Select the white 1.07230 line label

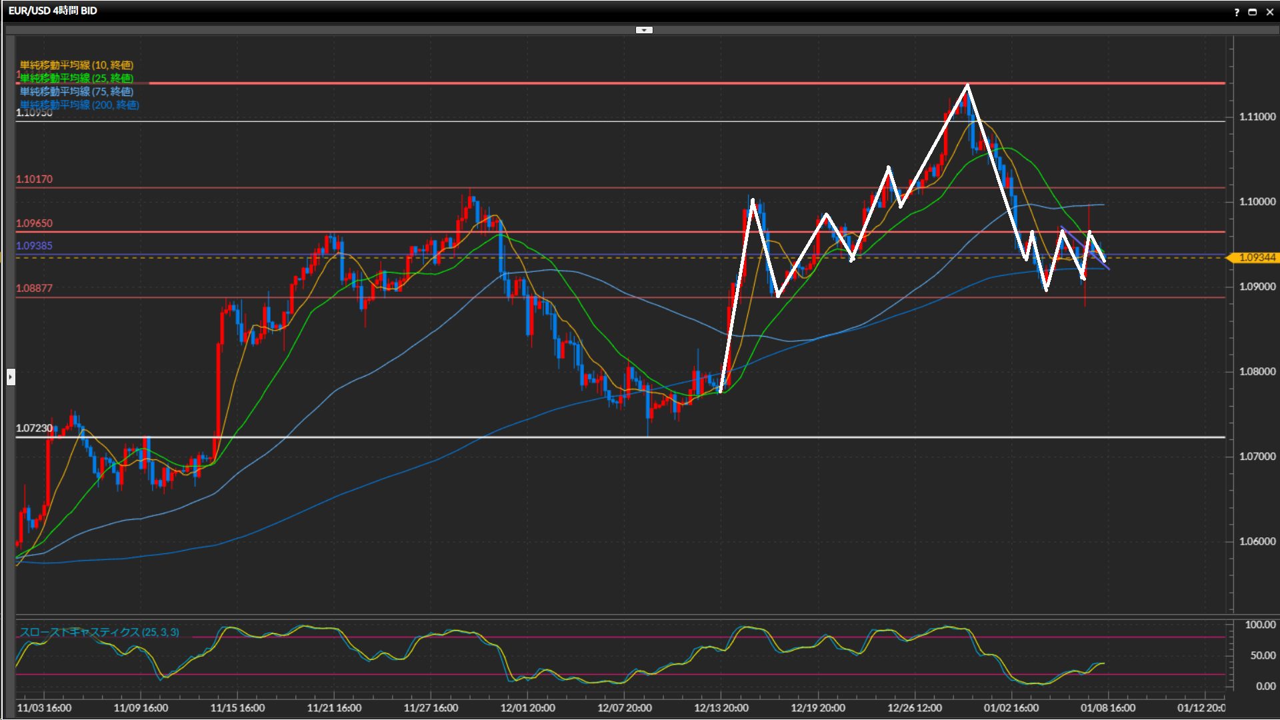(34, 428)
